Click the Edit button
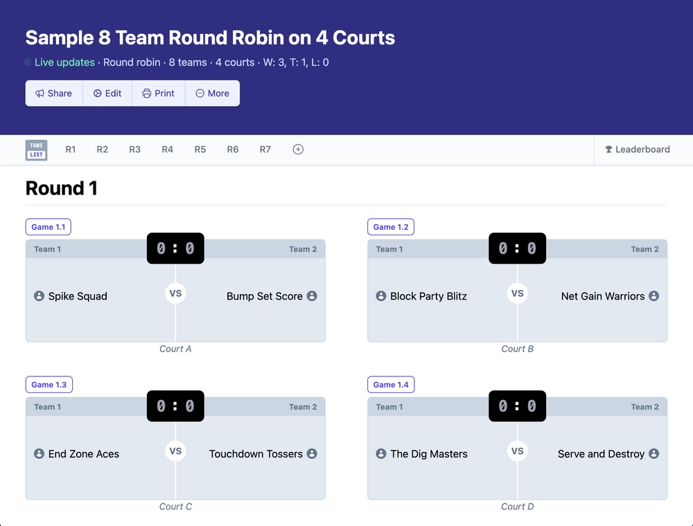 point(107,93)
